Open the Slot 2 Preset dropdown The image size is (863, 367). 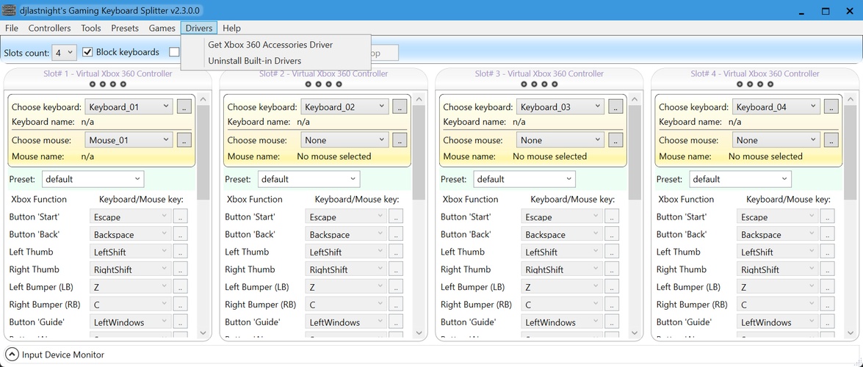pos(308,179)
